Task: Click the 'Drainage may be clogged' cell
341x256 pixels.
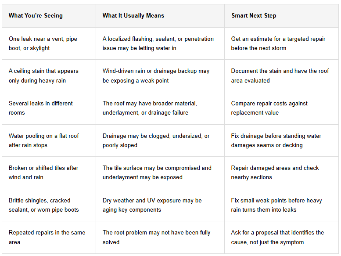Action: 160,141
